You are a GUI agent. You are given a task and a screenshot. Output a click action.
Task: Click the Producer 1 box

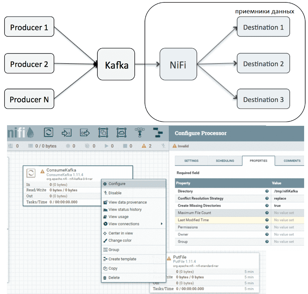29,26
